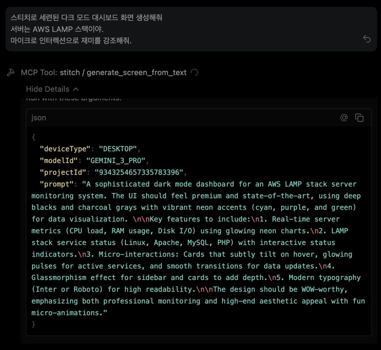Image resolution: width=381 pixels, height=350 pixels.
Task: Copy the json code block contents
Action: click(x=359, y=118)
